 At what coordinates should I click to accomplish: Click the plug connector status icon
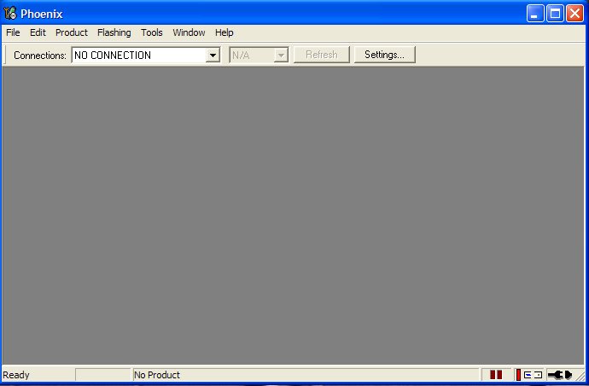coord(559,375)
